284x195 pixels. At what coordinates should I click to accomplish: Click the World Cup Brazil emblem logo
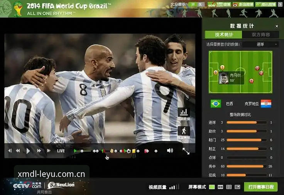point(18,9)
